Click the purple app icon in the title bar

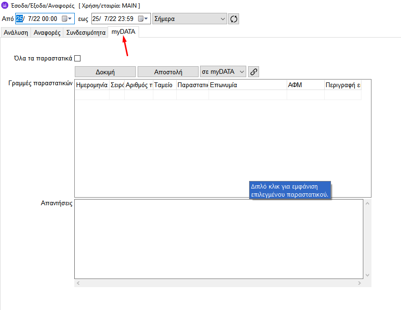pos(5,5)
